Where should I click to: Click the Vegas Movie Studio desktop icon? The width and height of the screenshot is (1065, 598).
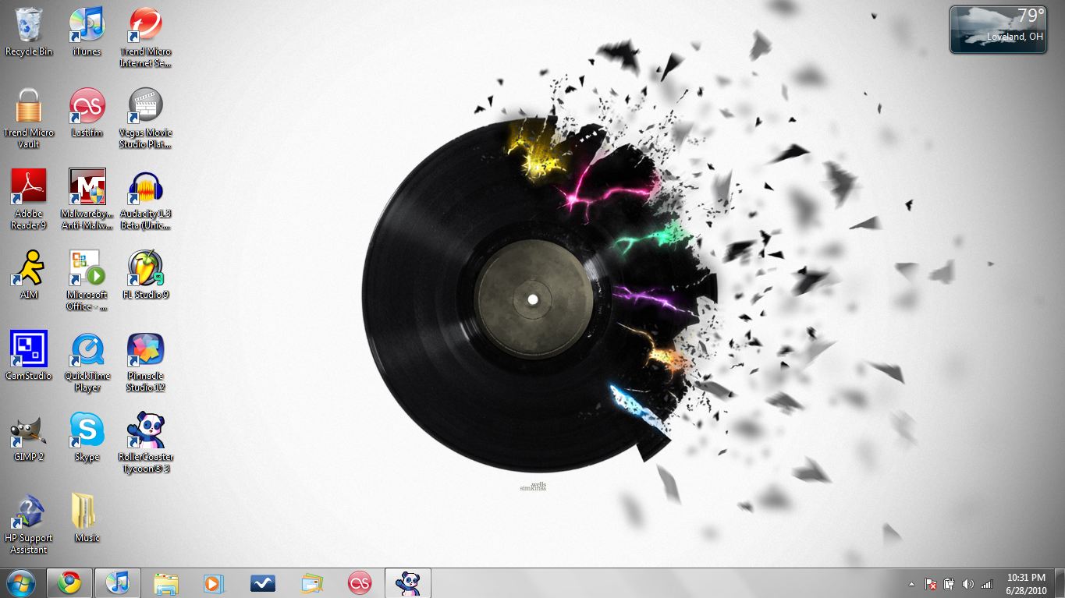[x=145, y=108]
